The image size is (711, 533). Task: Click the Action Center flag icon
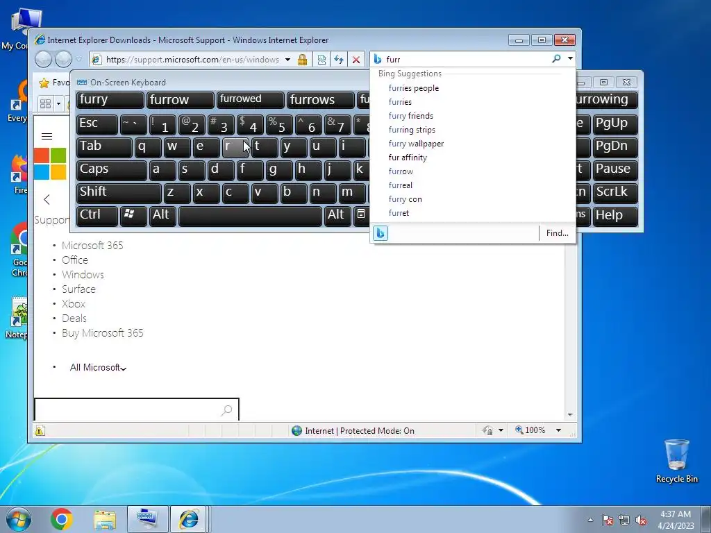coord(607,521)
